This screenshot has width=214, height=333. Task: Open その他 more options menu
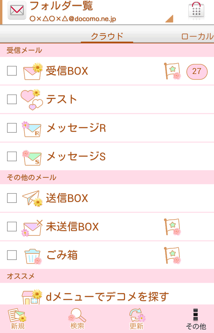[196, 319]
